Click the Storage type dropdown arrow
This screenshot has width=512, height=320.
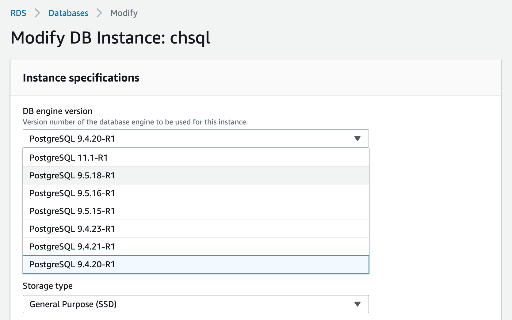pyautogui.click(x=357, y=304)
